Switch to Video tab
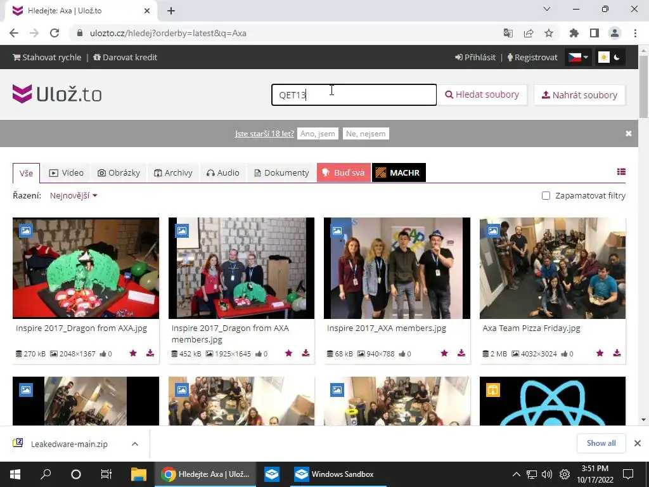Viewport: 649px width, 487px height. tap(66, 172)
